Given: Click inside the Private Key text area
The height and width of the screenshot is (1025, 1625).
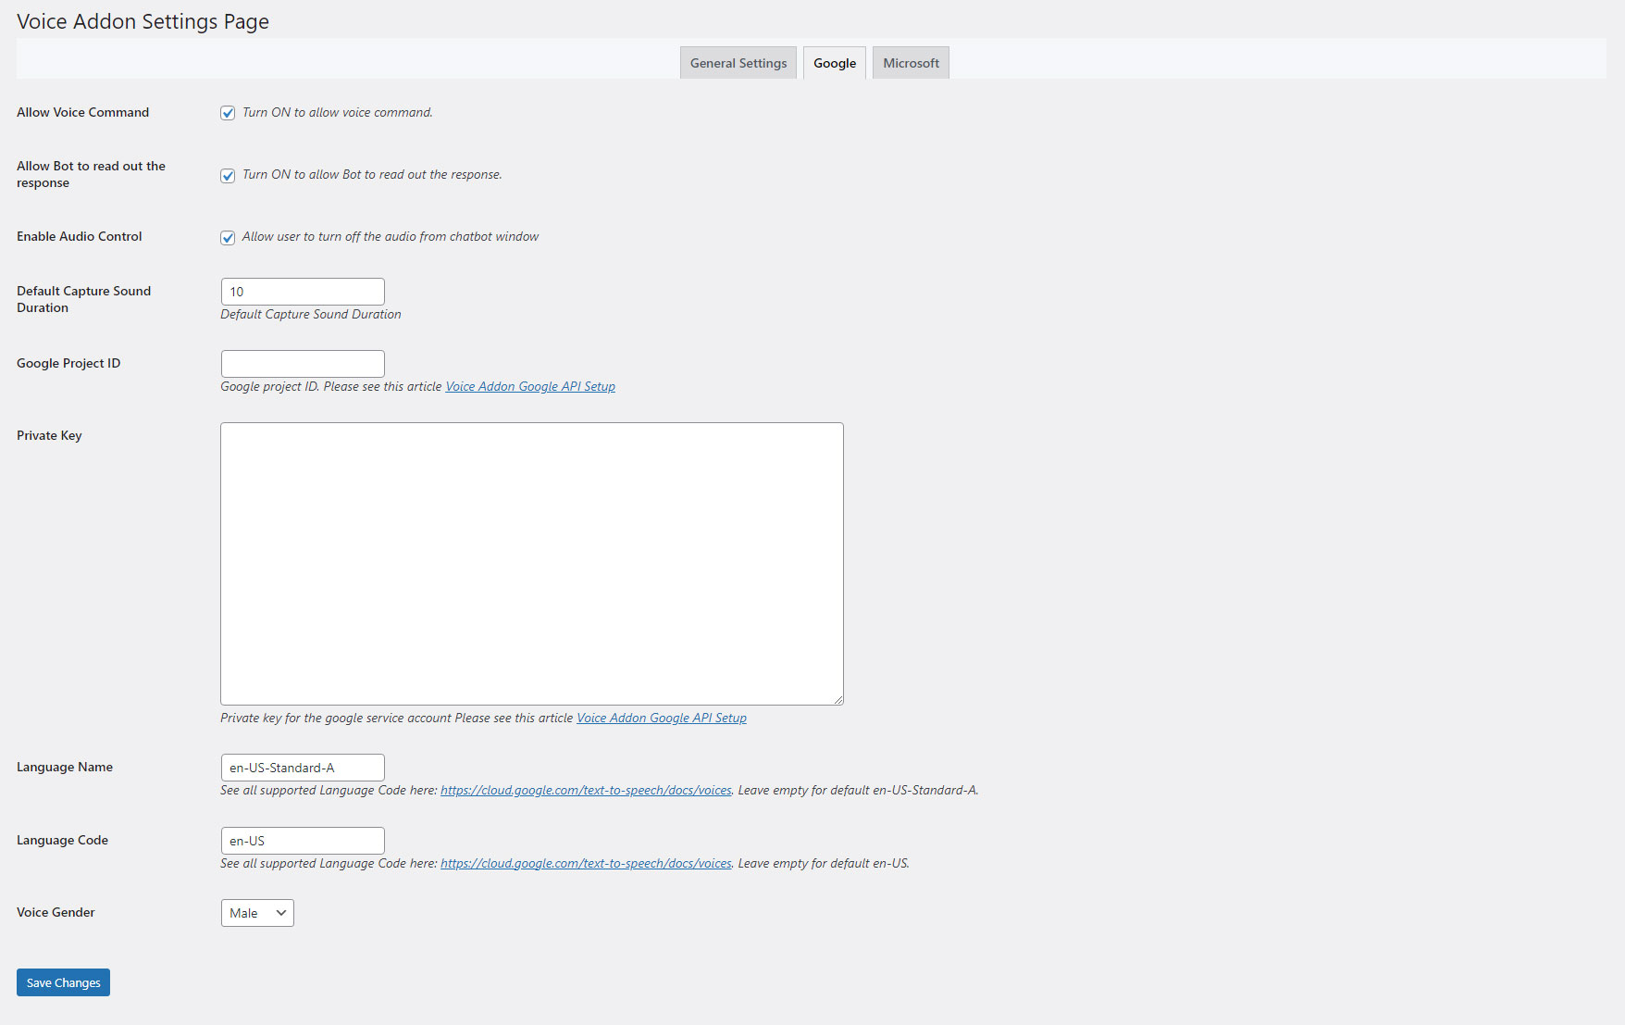Looking at the screenshot, I should [x=532, y=564].
